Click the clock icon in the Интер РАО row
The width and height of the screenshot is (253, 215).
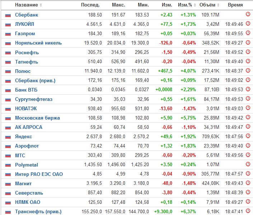[248, 173]
